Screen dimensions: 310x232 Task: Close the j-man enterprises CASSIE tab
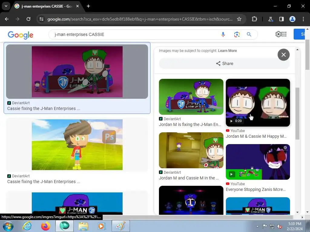pos(77,6)
